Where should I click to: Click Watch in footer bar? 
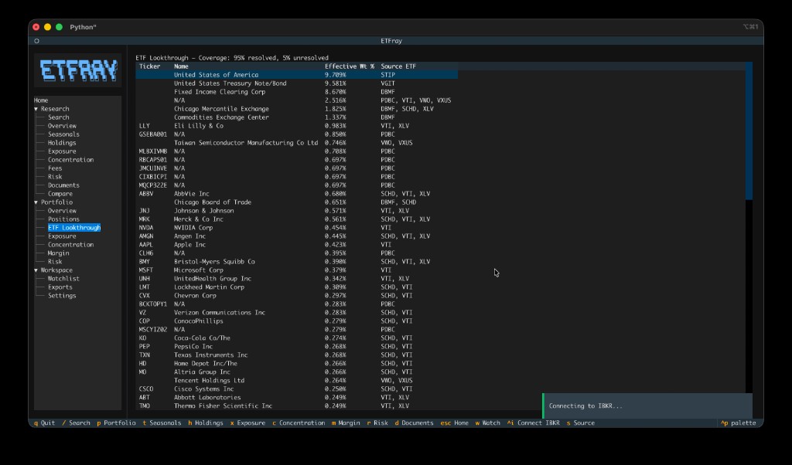(487, 423)
